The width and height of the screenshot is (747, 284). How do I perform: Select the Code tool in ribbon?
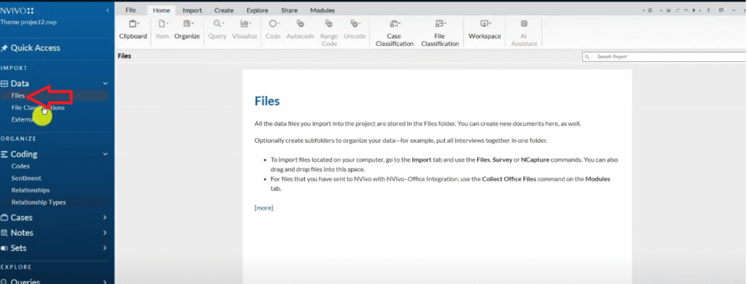pos(273,31)
